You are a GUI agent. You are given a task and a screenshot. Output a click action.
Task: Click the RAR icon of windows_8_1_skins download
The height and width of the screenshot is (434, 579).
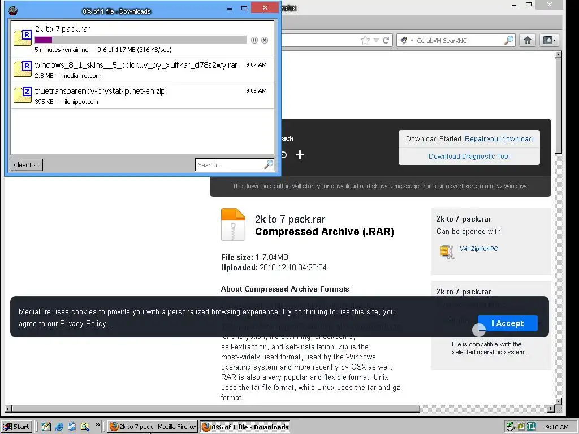(23, 69)
